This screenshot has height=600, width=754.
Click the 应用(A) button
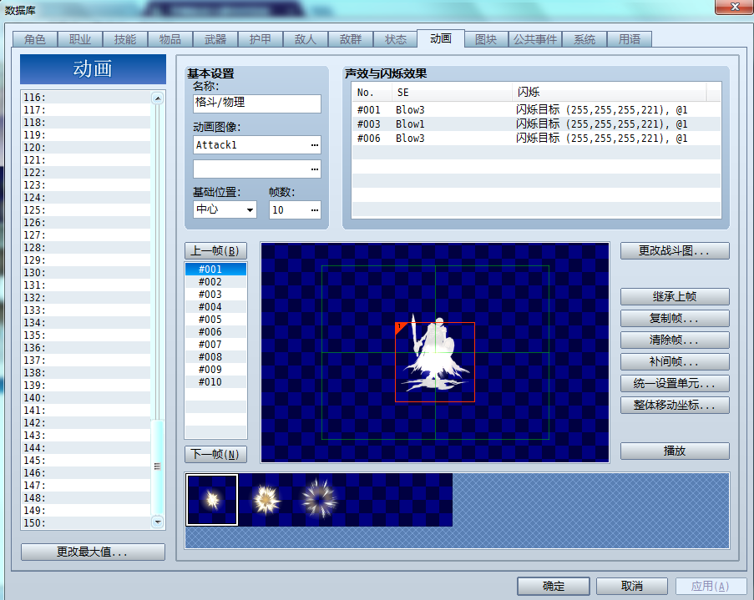pos(711,586)
